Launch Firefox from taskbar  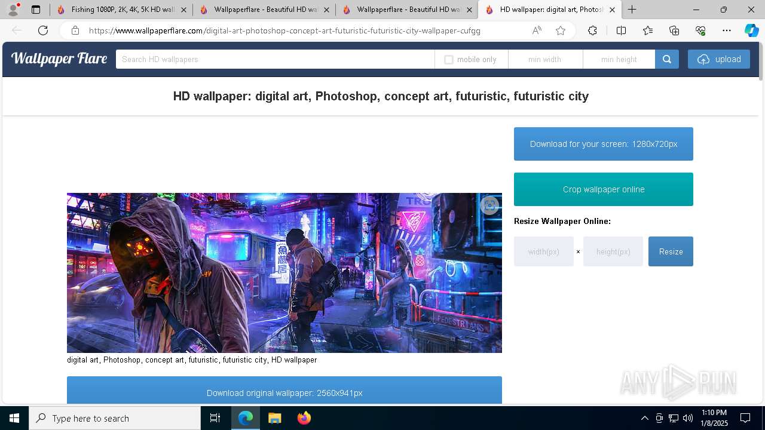[x=304, y=418]
